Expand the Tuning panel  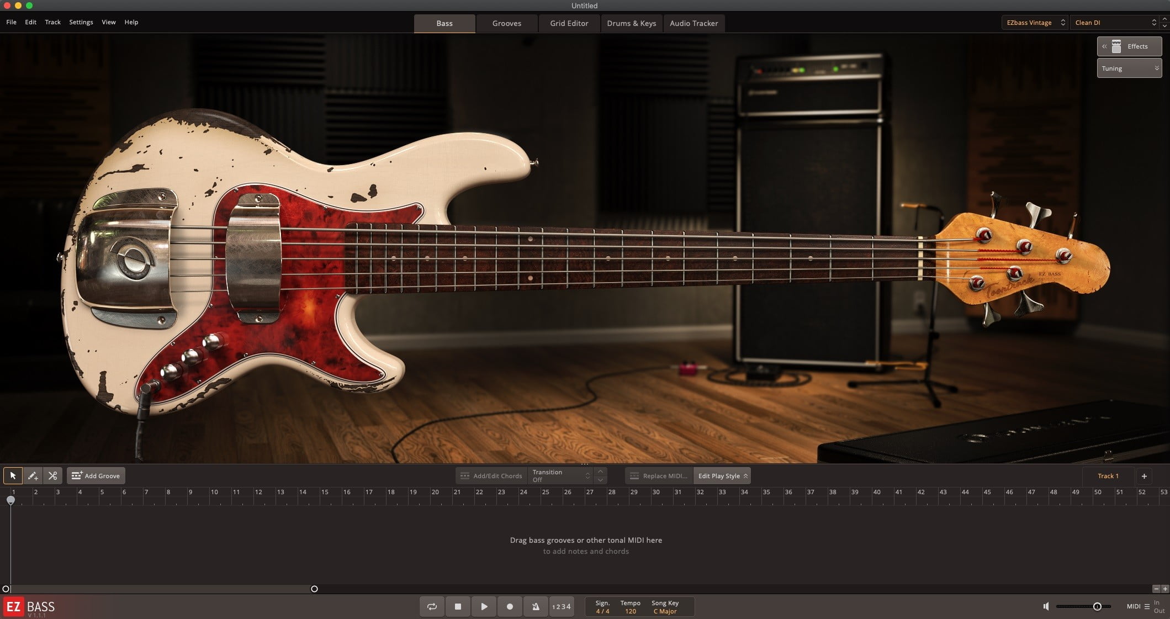pos(1129,68)
